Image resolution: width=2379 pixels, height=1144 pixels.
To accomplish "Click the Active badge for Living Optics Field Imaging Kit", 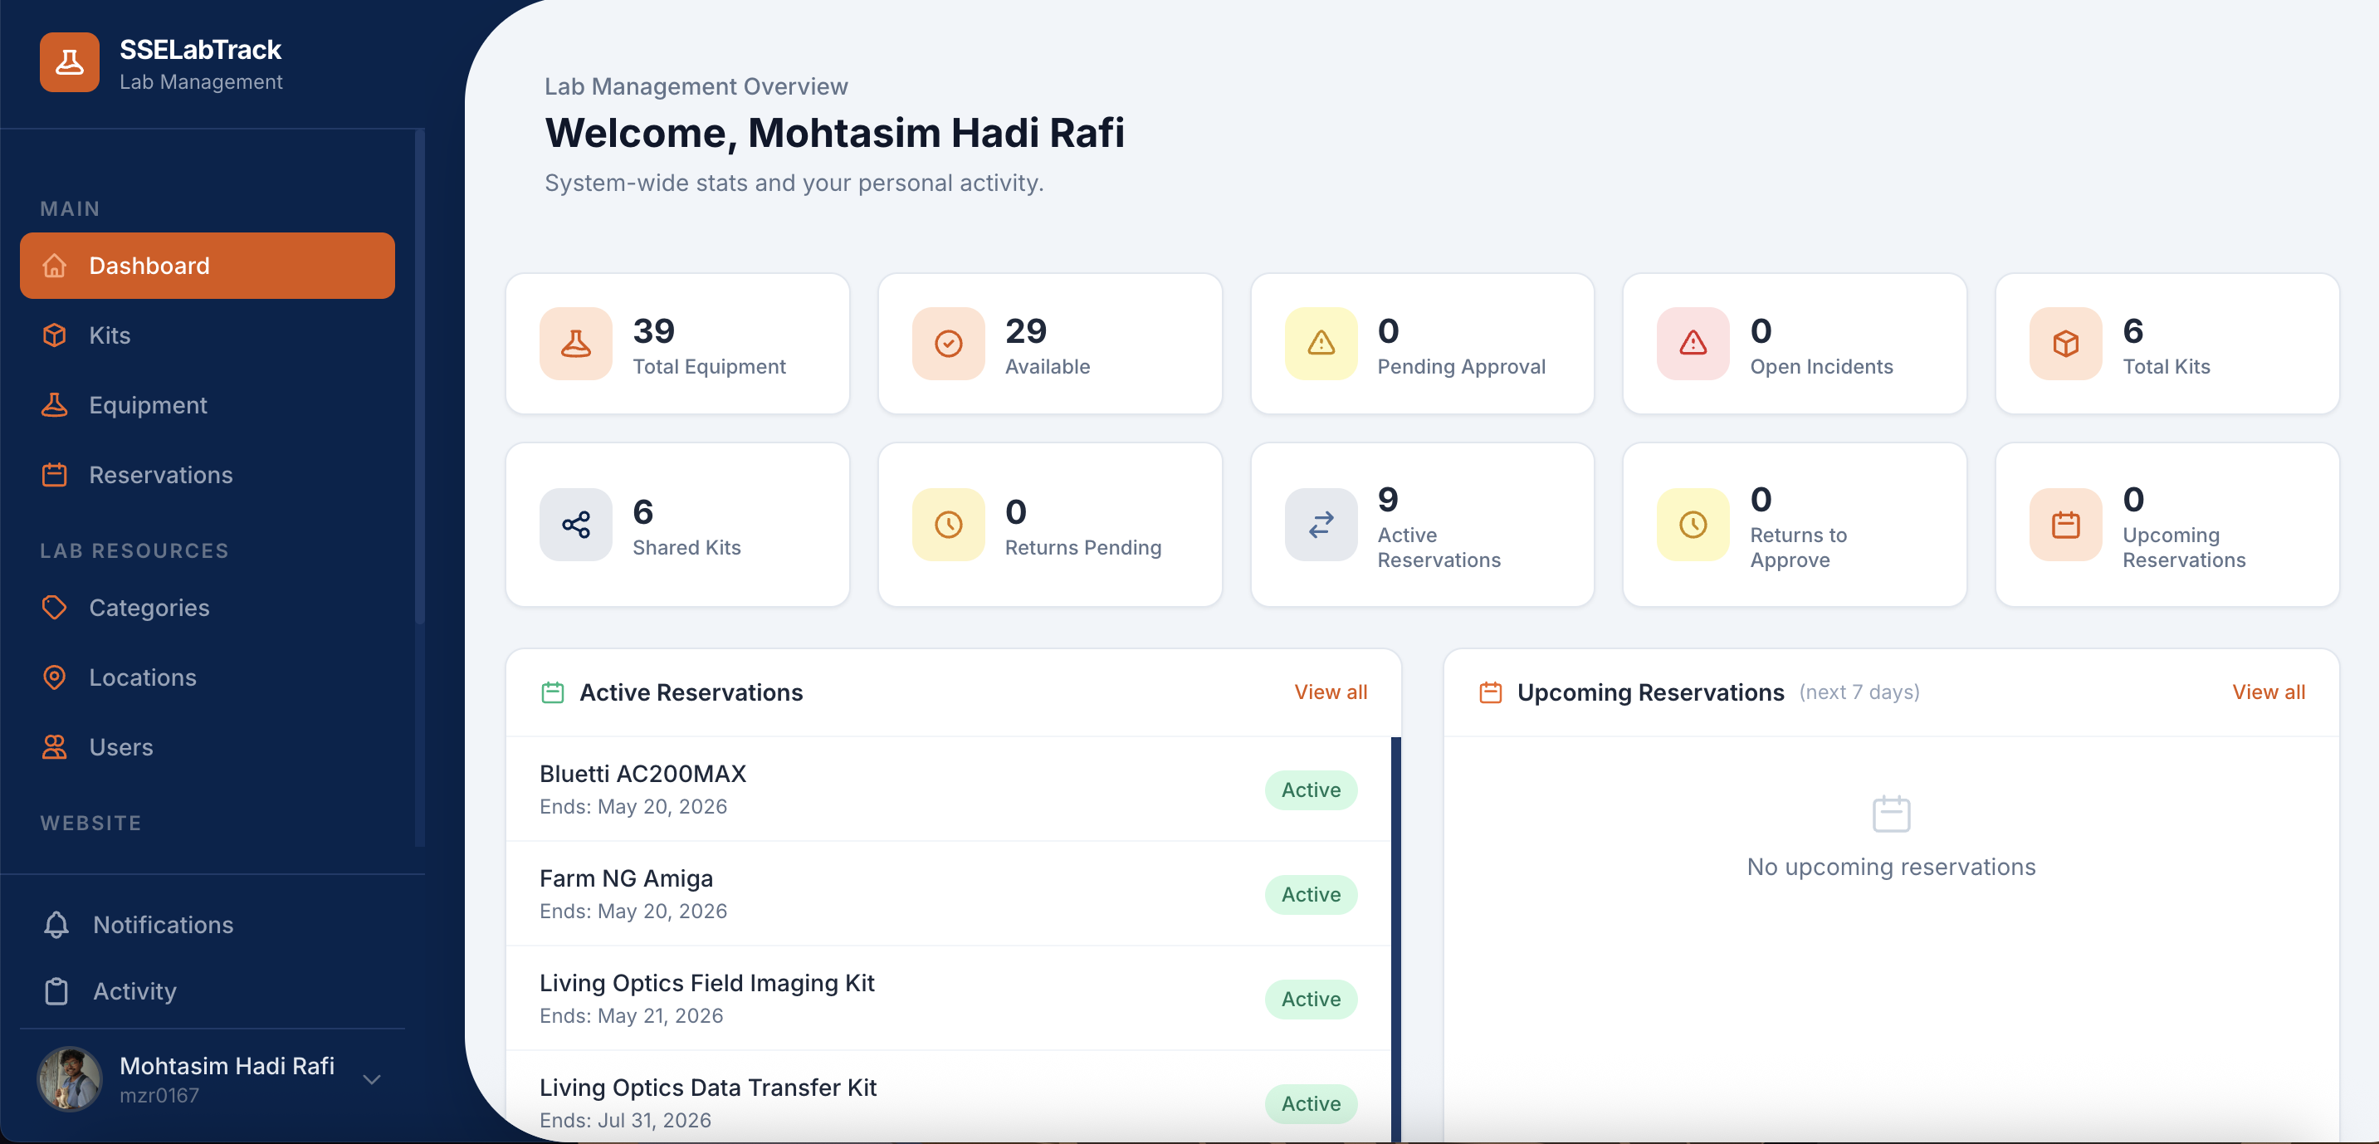I will coord(1312,999).
